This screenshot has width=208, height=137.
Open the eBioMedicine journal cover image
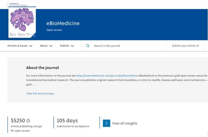[22, 20]
